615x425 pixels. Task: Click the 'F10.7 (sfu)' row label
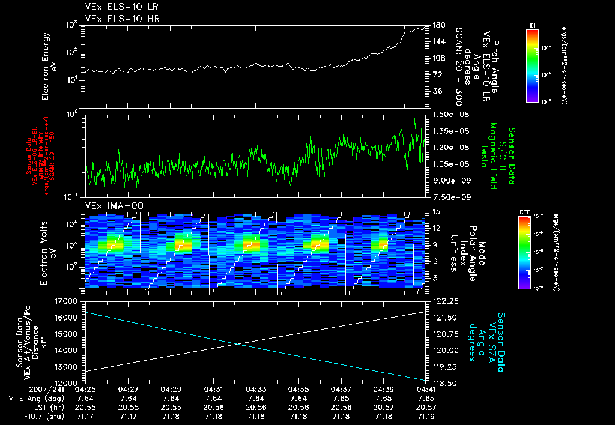point(44,417)
